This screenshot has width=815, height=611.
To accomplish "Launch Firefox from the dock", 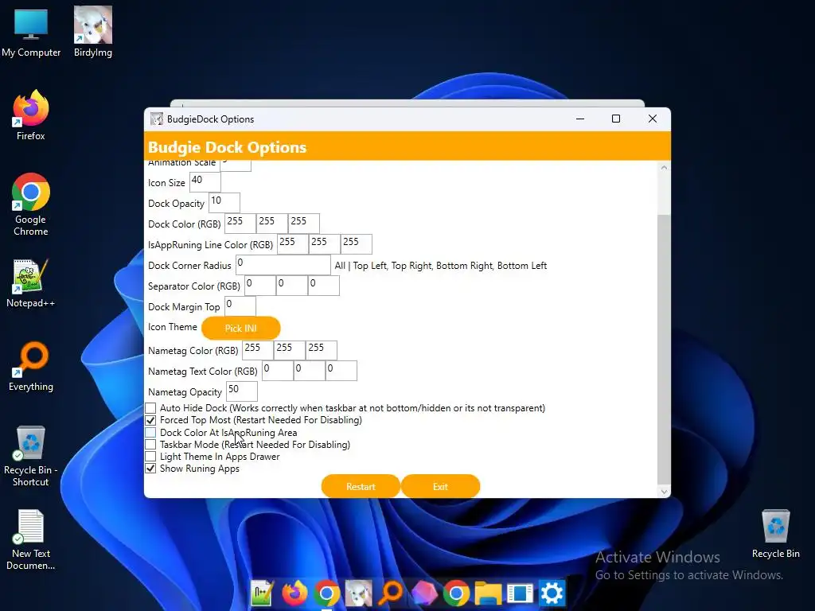I will point(294,593).
